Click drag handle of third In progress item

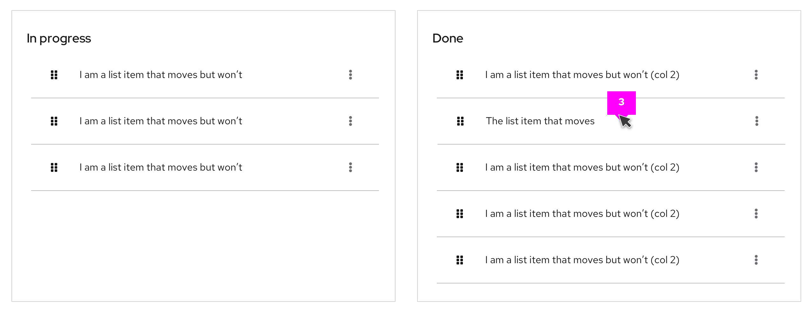click(54, 167)
